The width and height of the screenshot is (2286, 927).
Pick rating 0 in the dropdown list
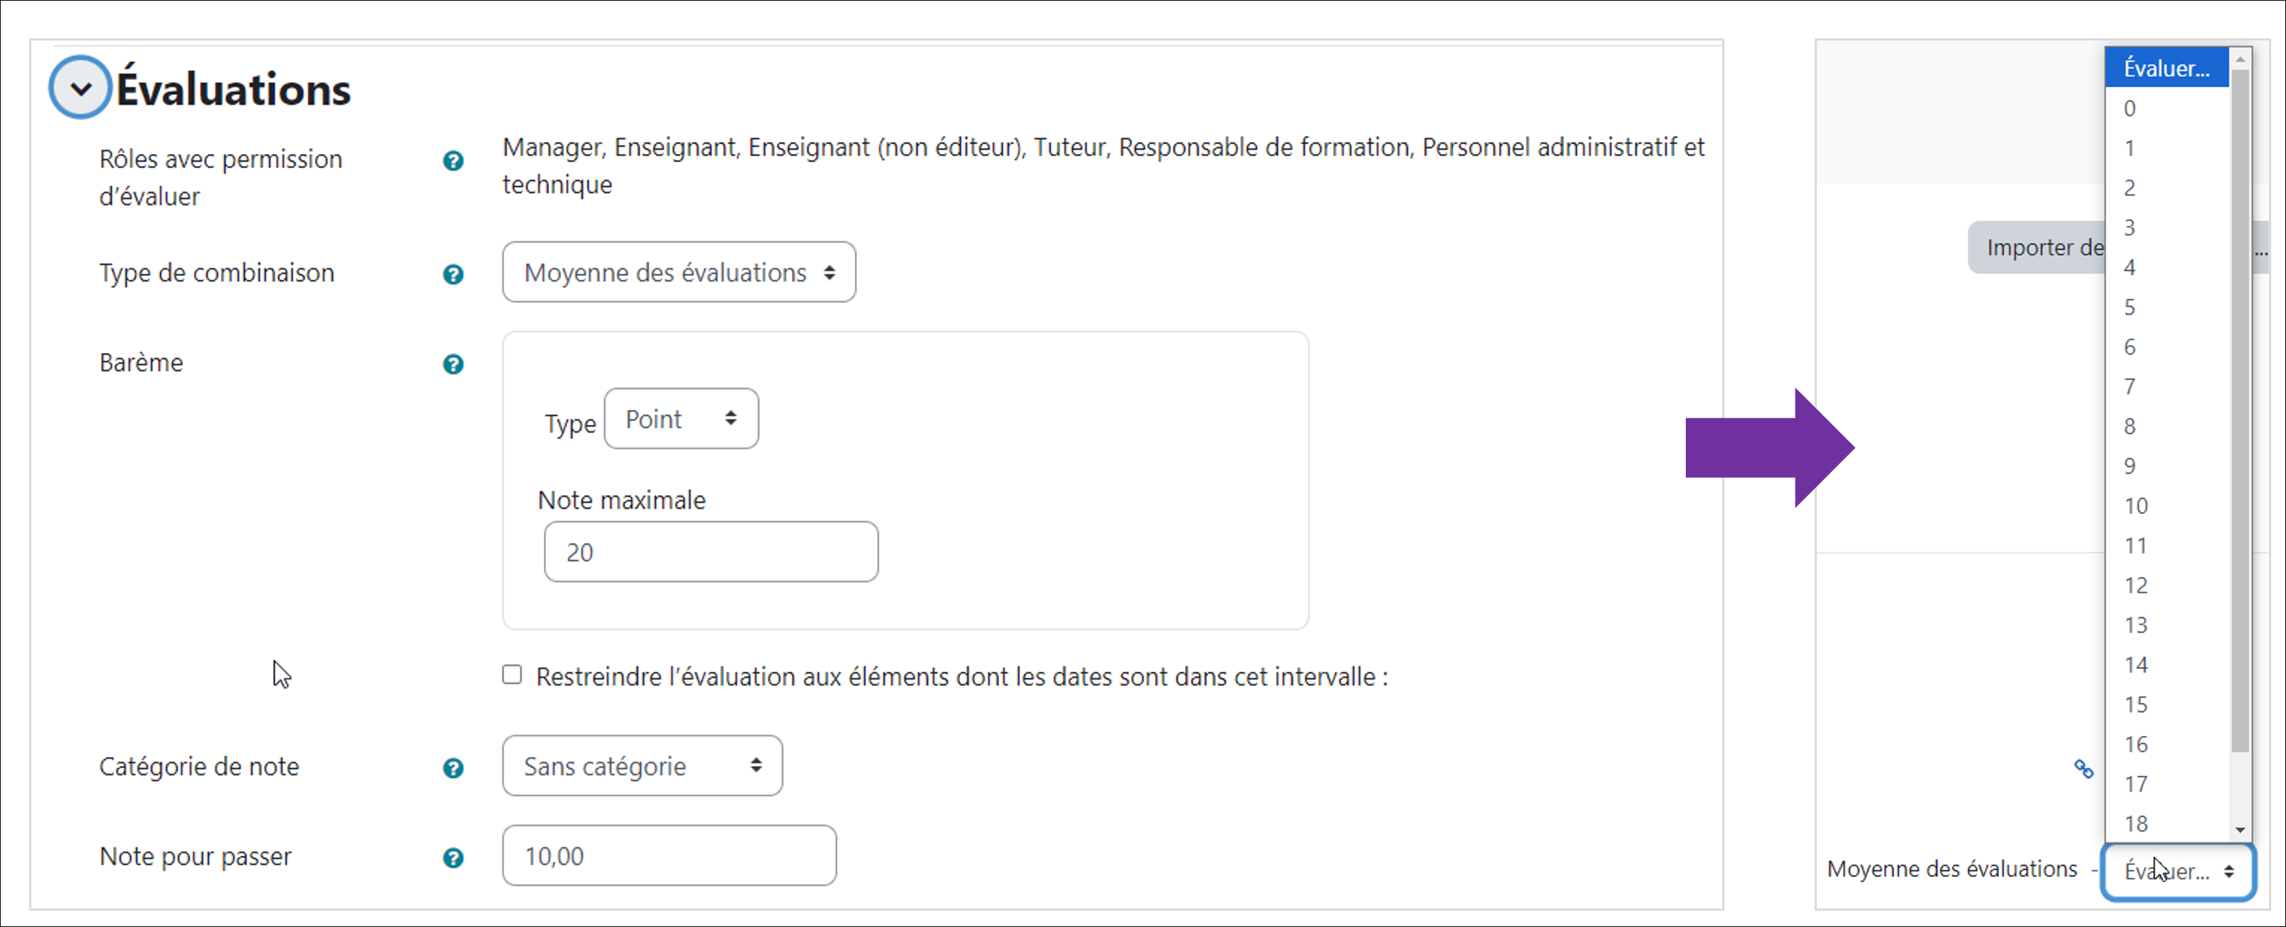(x=2130, y=108)
